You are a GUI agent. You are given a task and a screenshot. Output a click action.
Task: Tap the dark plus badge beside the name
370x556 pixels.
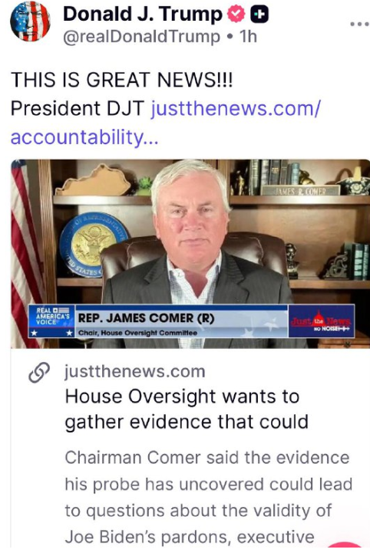(259, 15)
